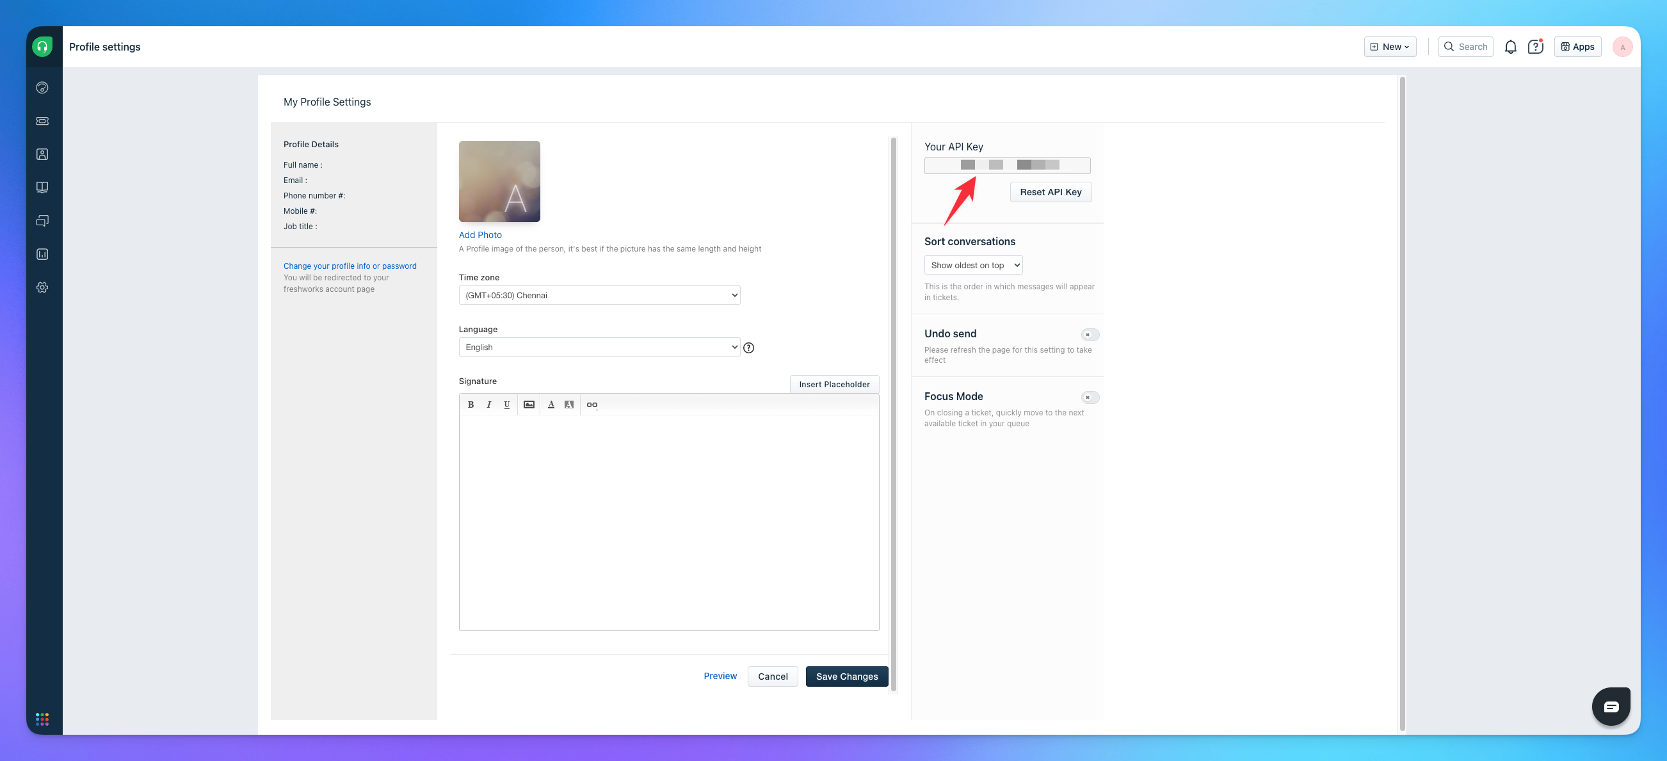Toggle bold in signature editor
1667x761 pixels.
pos(471,405)
